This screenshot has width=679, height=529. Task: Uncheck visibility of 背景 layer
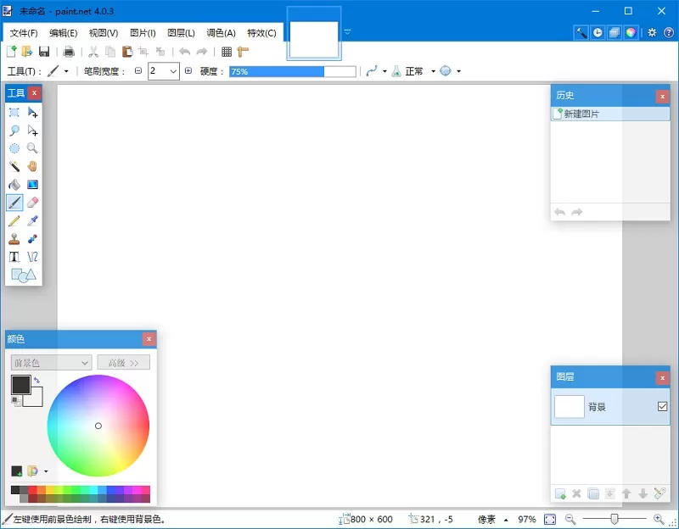[662, 407]
